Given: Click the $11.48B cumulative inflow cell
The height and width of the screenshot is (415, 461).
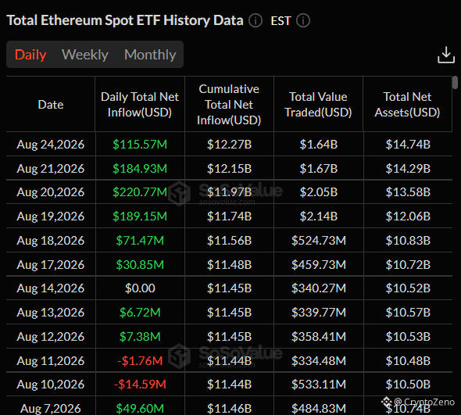Looking at the screenshot, I should point(229,265).
